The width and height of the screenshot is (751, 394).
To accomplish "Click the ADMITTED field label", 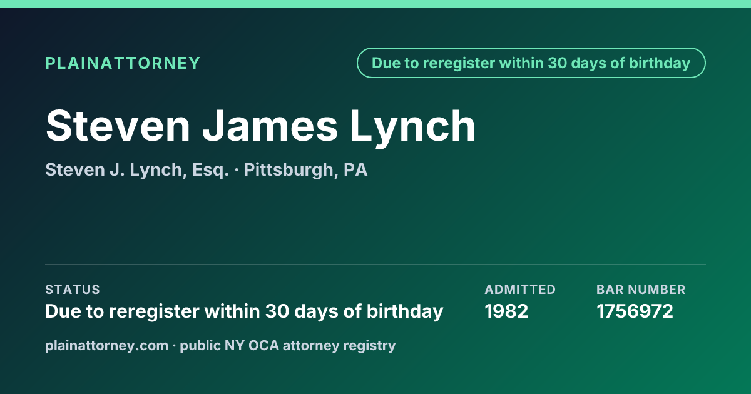I will (520, 290).
